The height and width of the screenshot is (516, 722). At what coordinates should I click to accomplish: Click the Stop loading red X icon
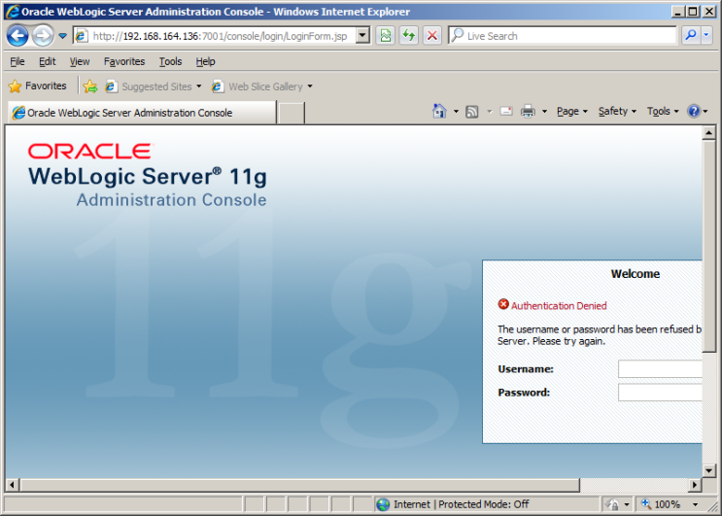432,36
